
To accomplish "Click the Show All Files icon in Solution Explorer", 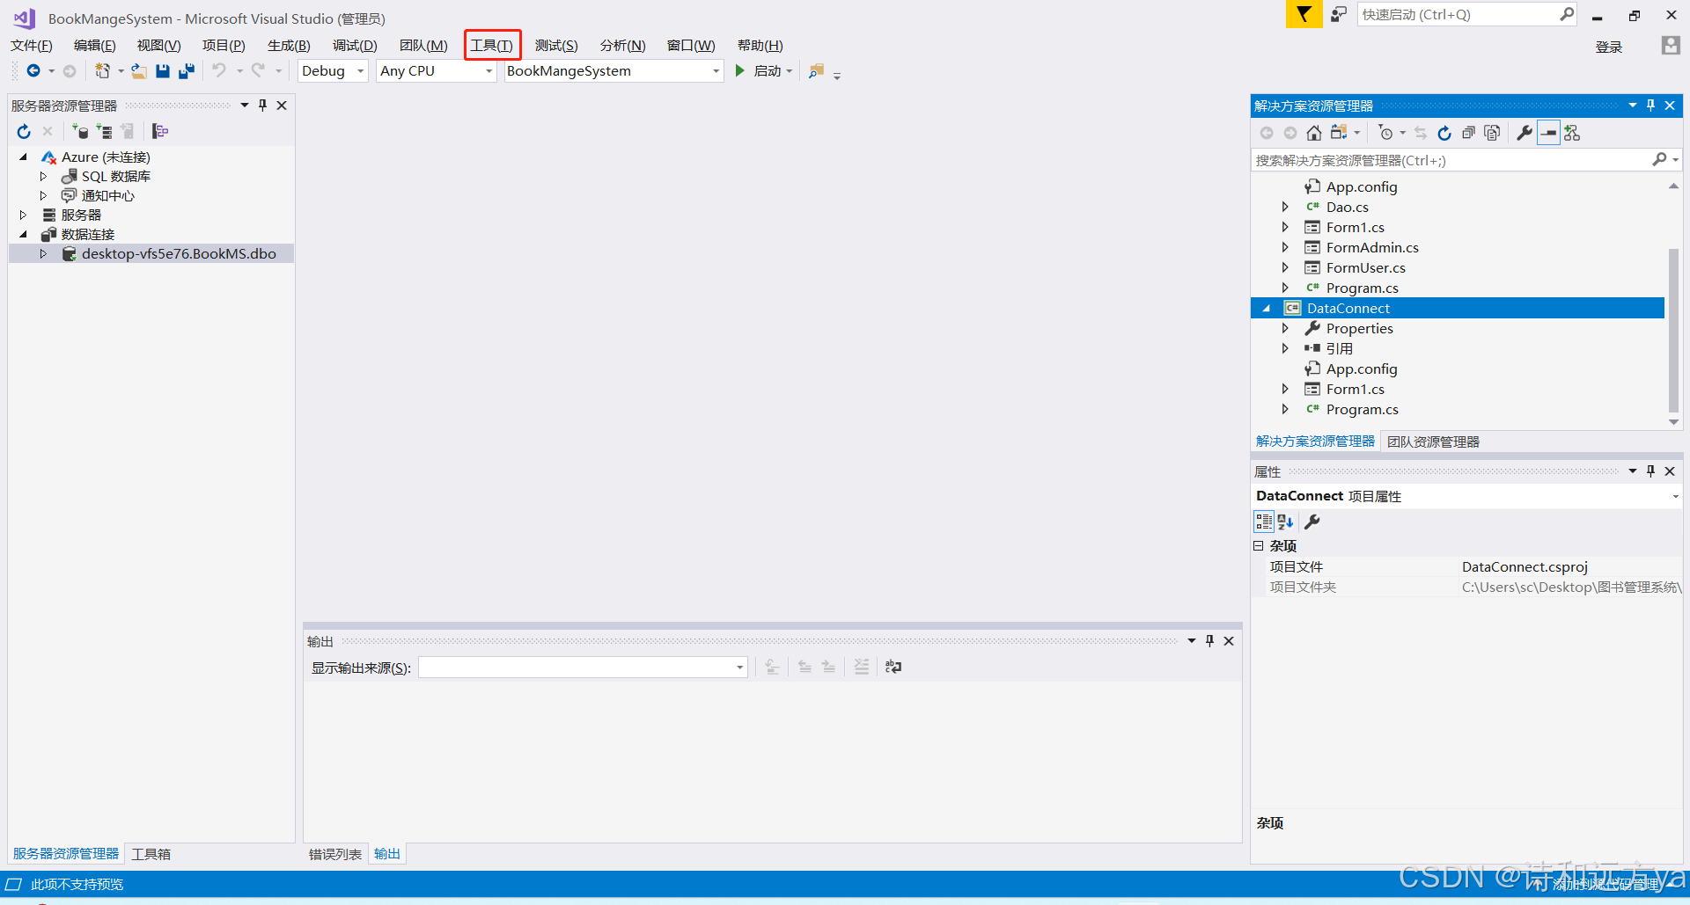I will point(1492,133).
